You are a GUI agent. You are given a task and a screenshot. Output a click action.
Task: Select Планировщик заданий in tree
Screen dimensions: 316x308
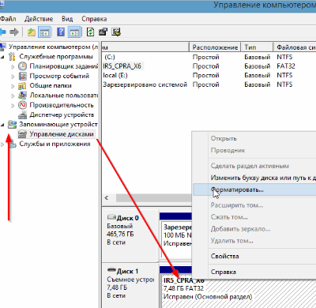[63, 66]
